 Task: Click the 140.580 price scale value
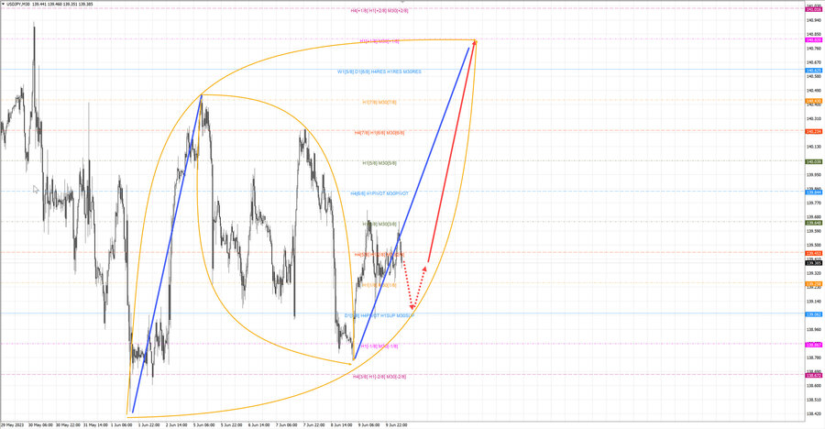coord(813,76)
